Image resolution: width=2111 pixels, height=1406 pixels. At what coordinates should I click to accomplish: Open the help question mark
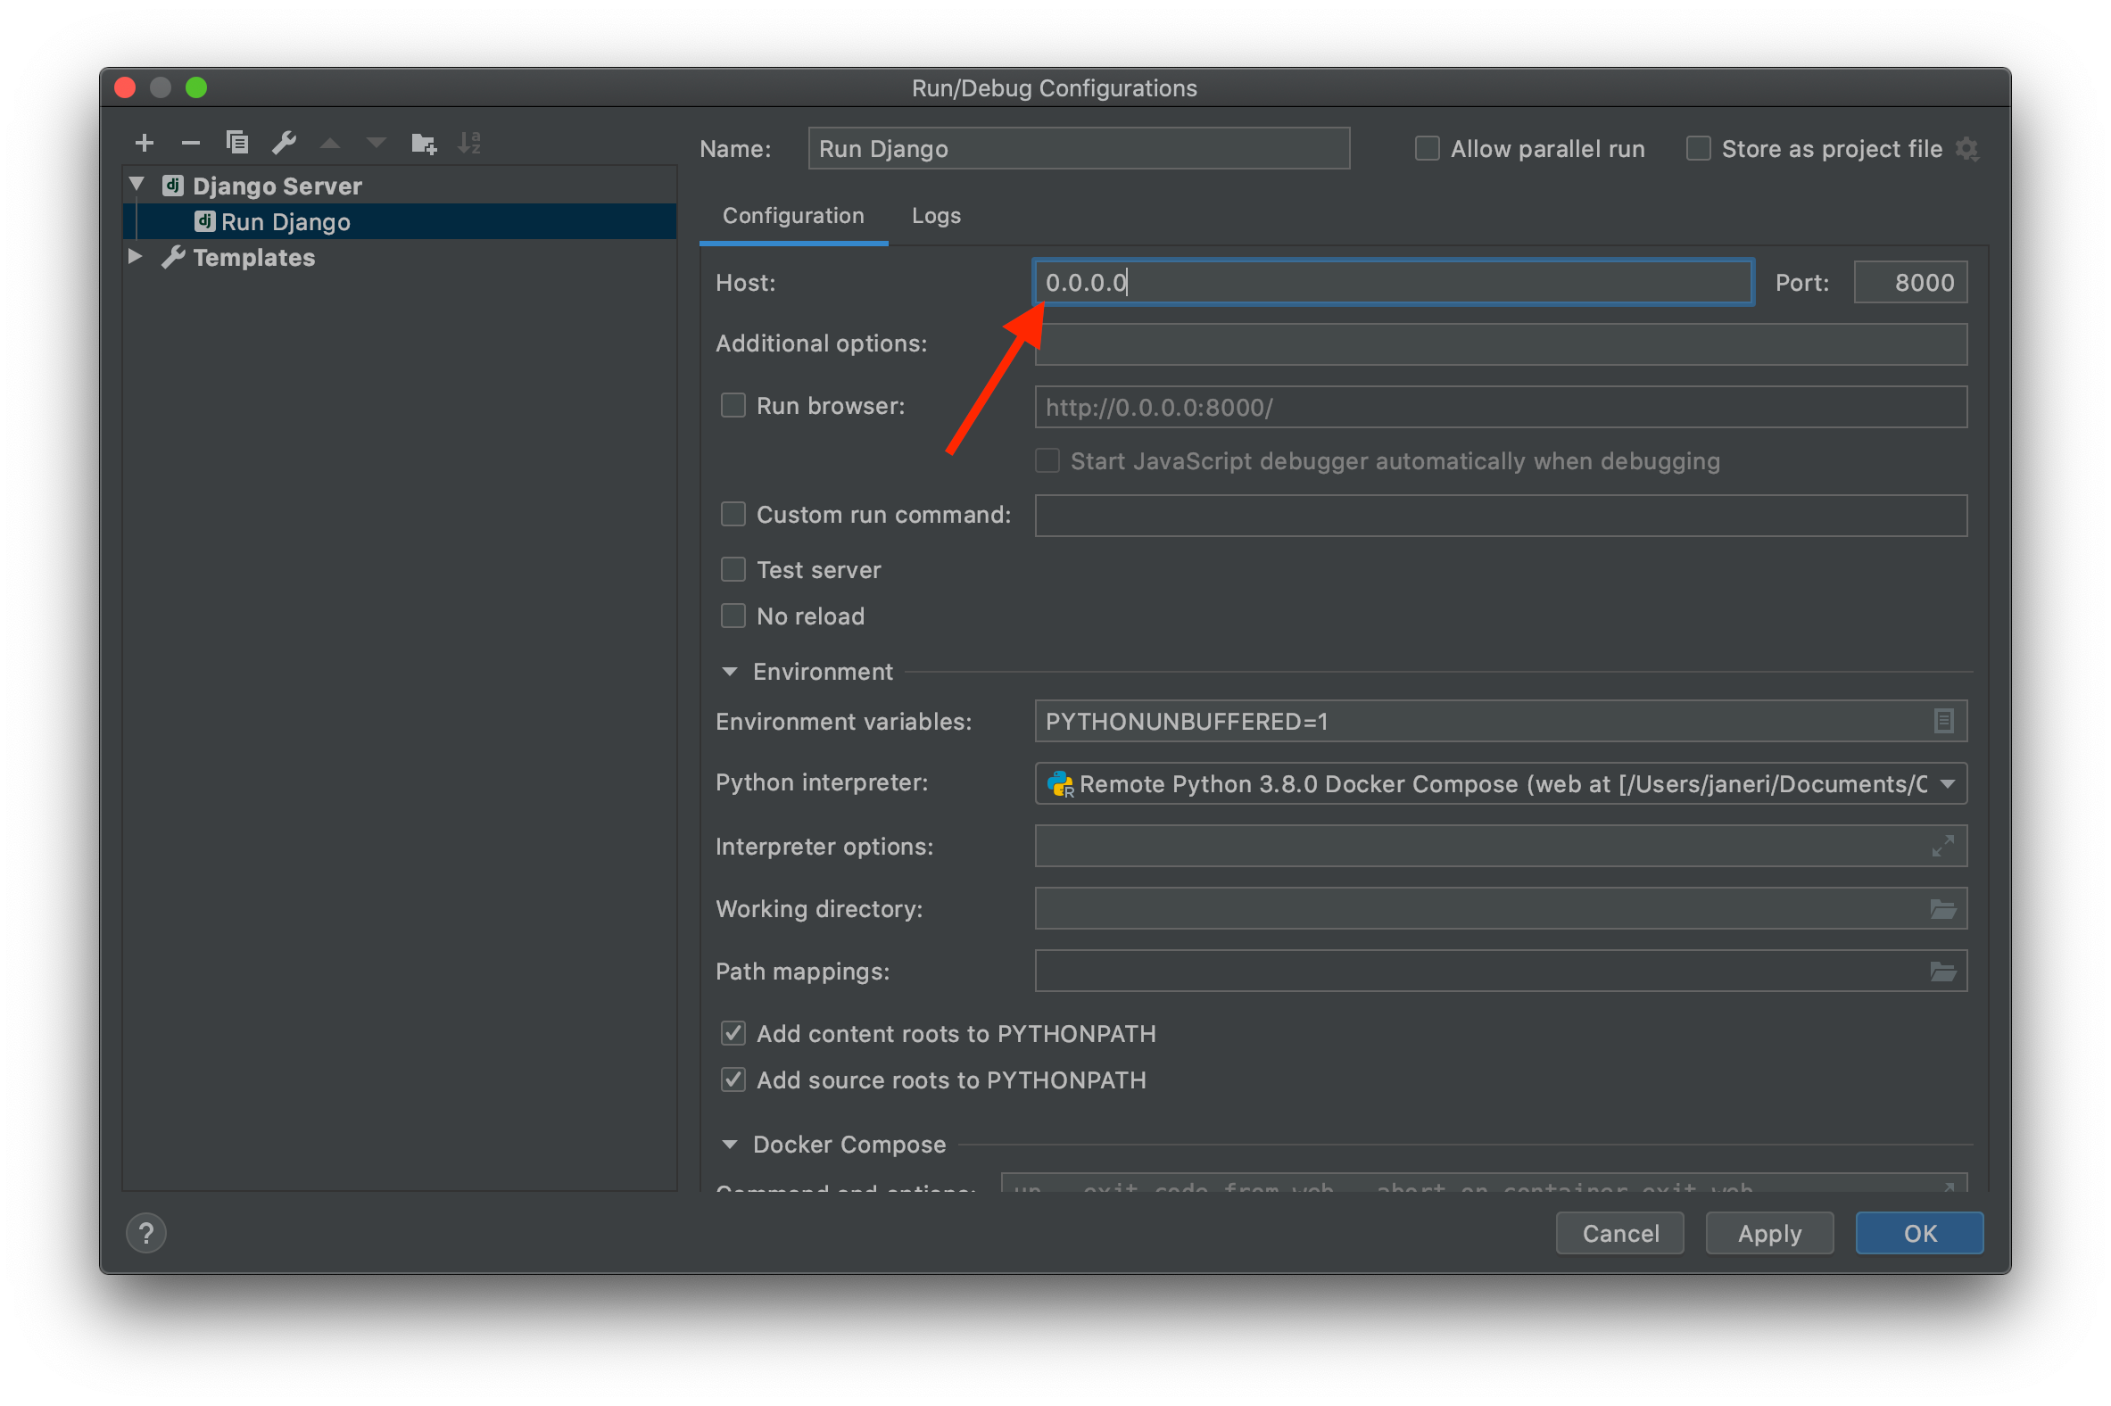point(146,1233)
